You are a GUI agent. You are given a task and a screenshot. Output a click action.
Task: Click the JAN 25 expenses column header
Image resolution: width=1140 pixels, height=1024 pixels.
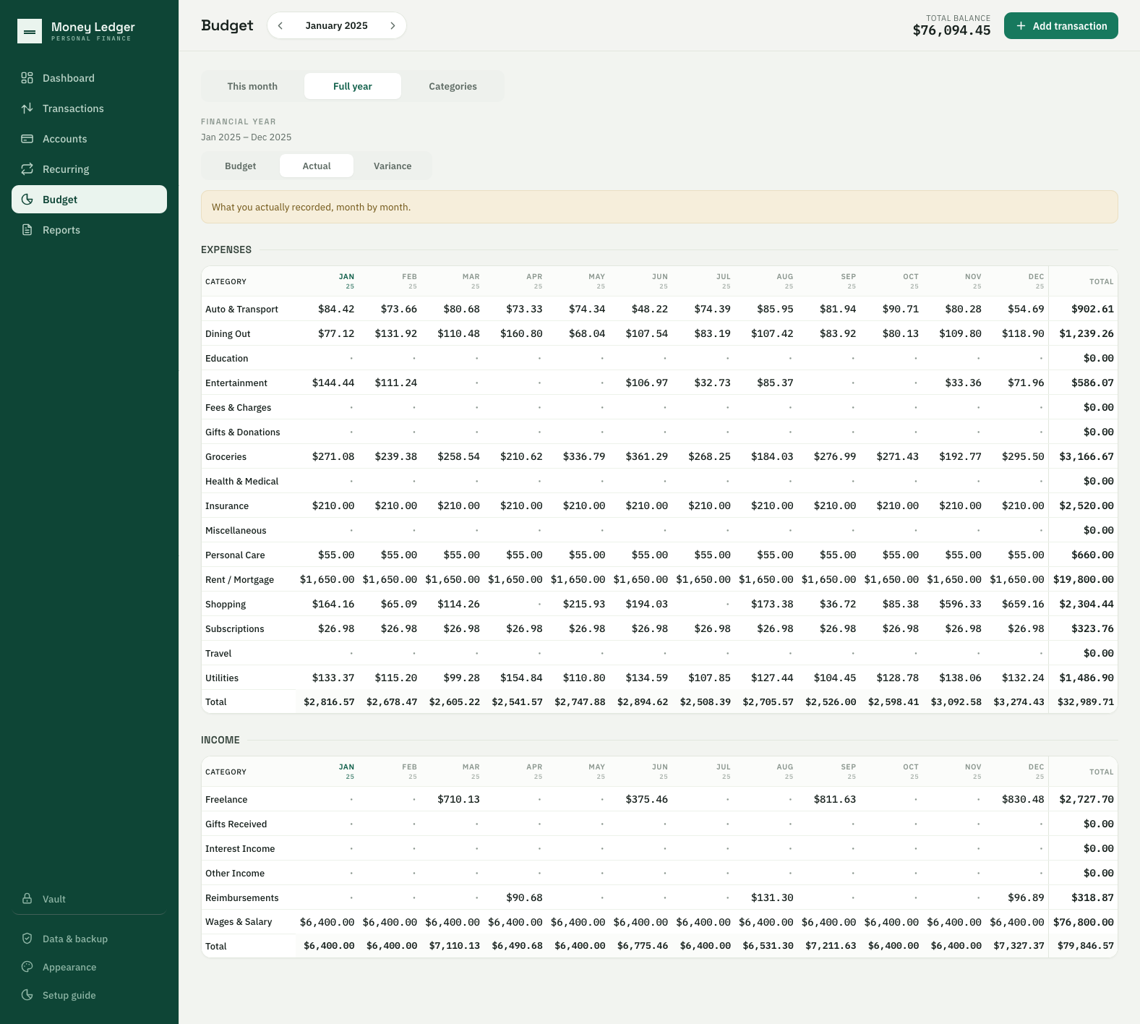(346, 281)
